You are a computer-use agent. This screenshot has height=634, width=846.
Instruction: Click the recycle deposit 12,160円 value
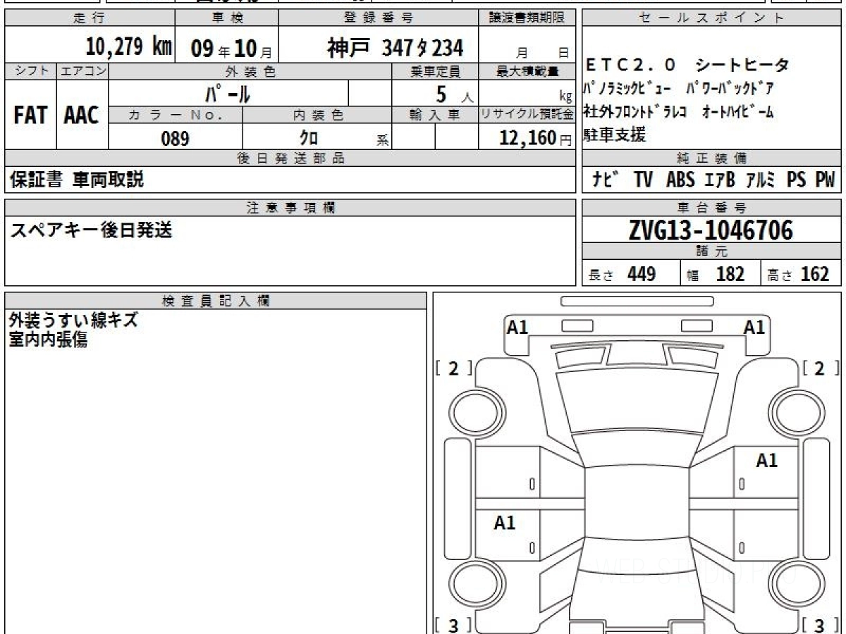(526, 138)
